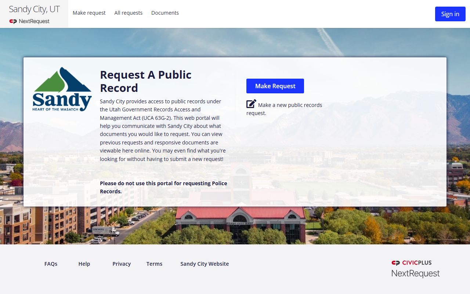View the Privacy policy link
This screenshot has width=470, height=294.
click(x=122, y=264)
